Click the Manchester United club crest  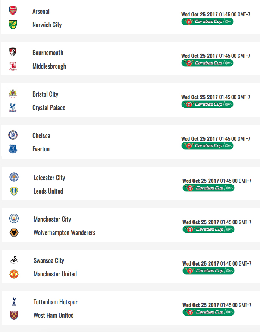[14, 274]
